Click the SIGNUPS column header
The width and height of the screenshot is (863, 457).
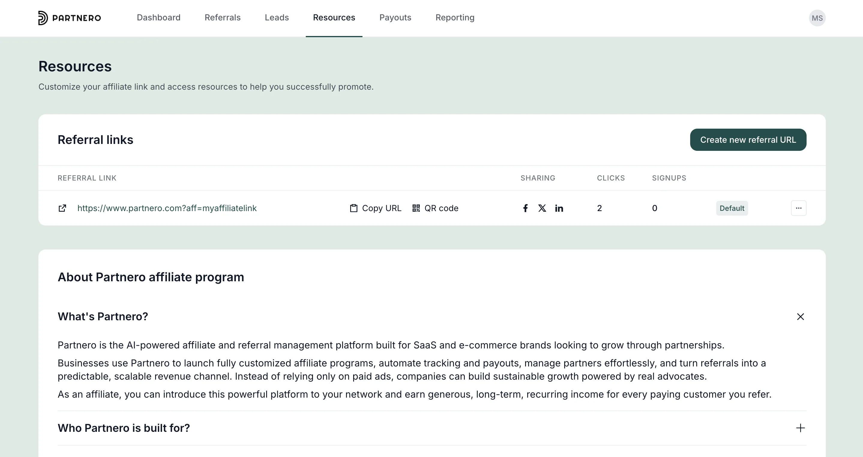(x=669, y=178)
